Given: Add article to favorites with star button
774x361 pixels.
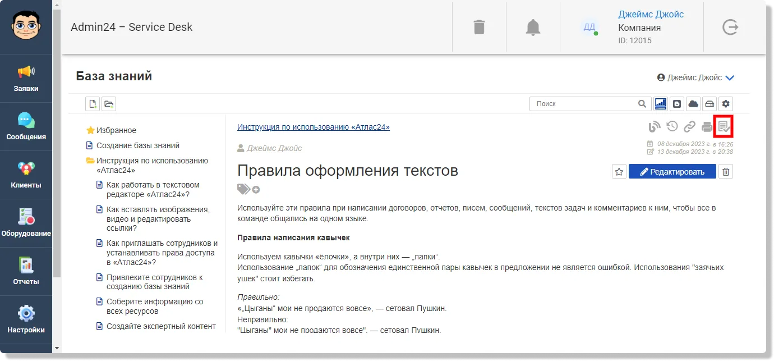Looking at the screenshot, I should pos(619,172).
